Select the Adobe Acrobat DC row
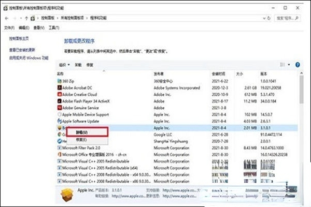The height and width of the screenshot is (207, 311). (177, 87)
